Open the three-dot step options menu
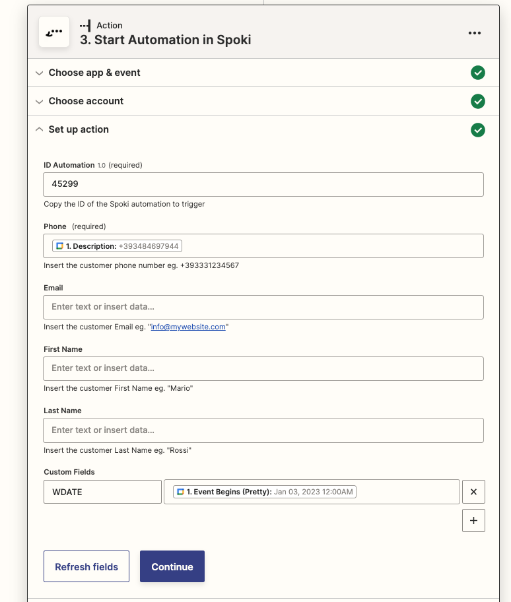Viewport: 511px width, 602px height. 474,33
